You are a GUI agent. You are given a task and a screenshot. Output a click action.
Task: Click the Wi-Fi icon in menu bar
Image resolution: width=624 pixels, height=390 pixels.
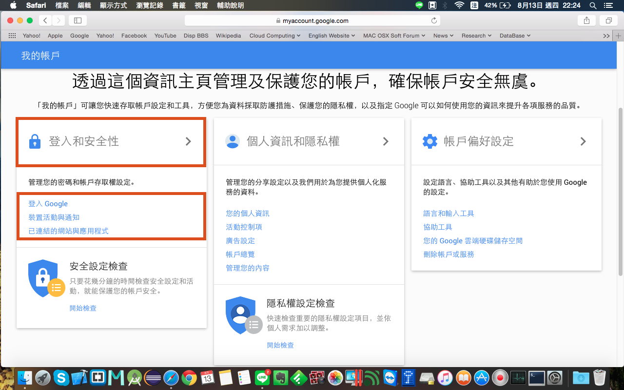459,5
